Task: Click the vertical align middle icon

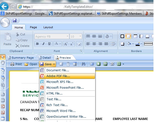Action: (94, 36)
